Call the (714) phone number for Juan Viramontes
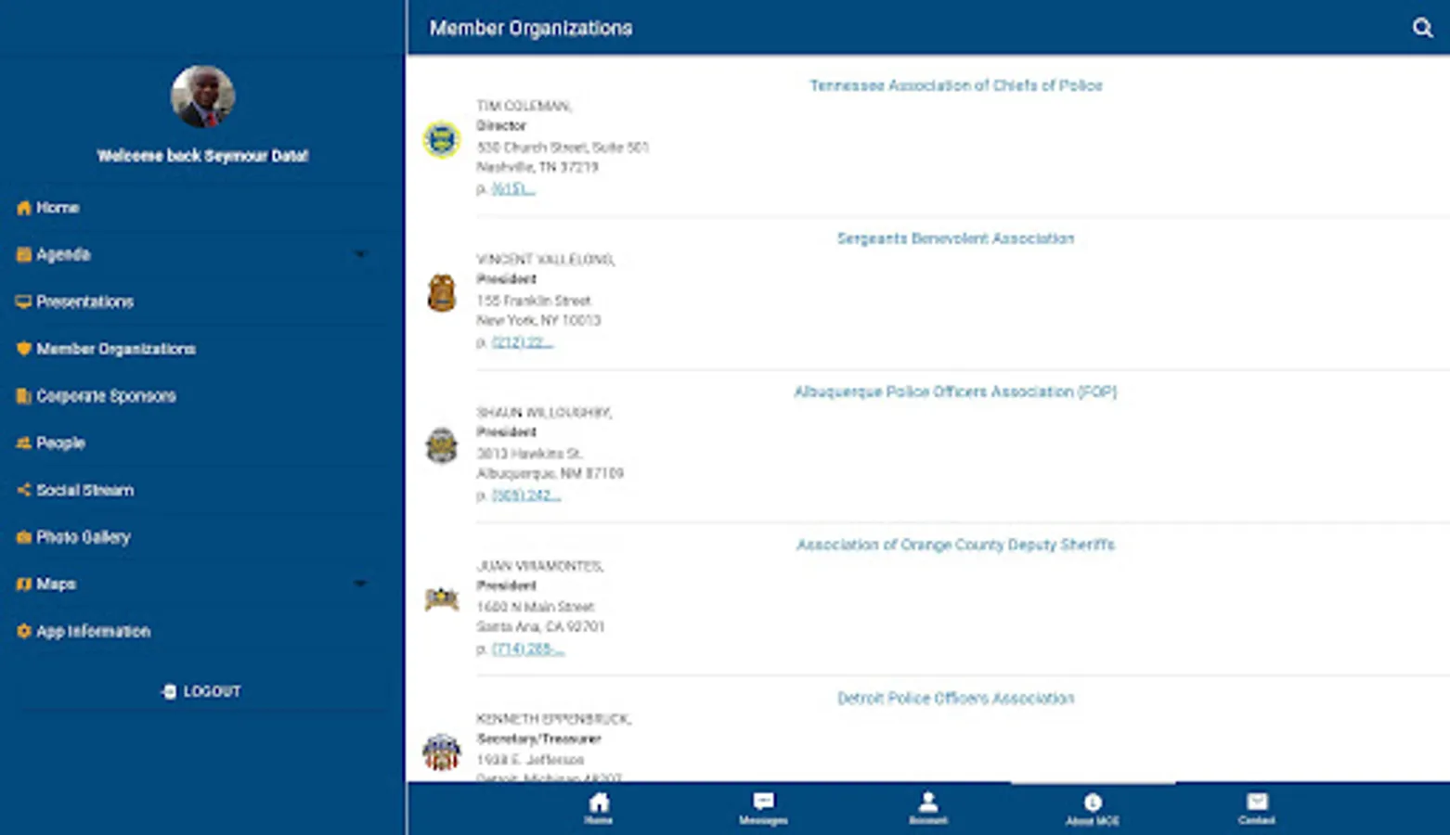1450x835 pixels. pyautogui.click(x=527, y=649)
